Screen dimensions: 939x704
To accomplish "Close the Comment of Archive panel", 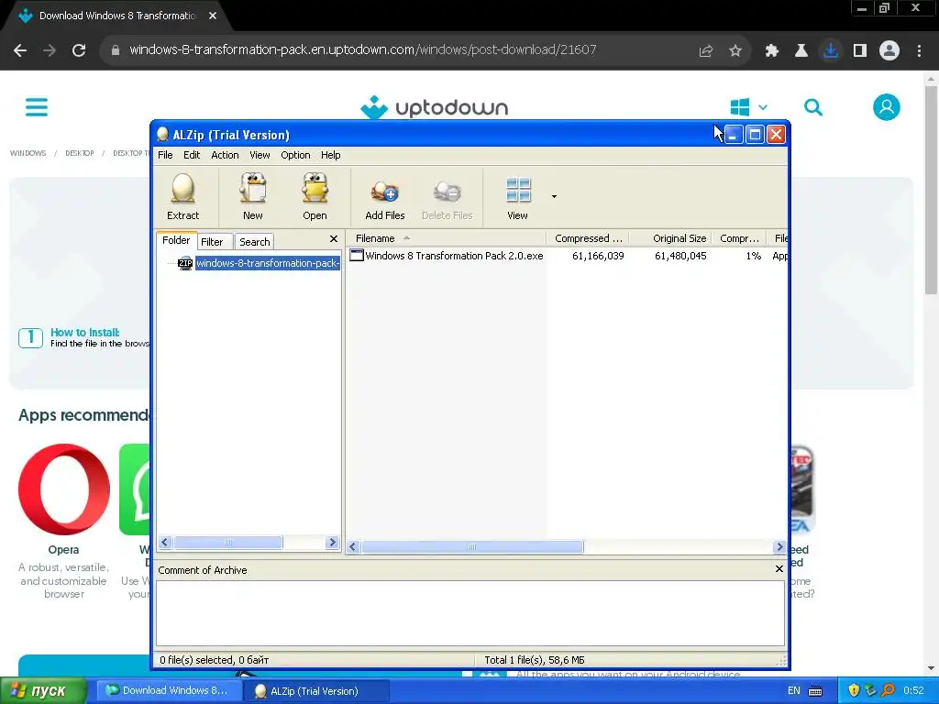I will pyautogui.click(x=779, y=568).
